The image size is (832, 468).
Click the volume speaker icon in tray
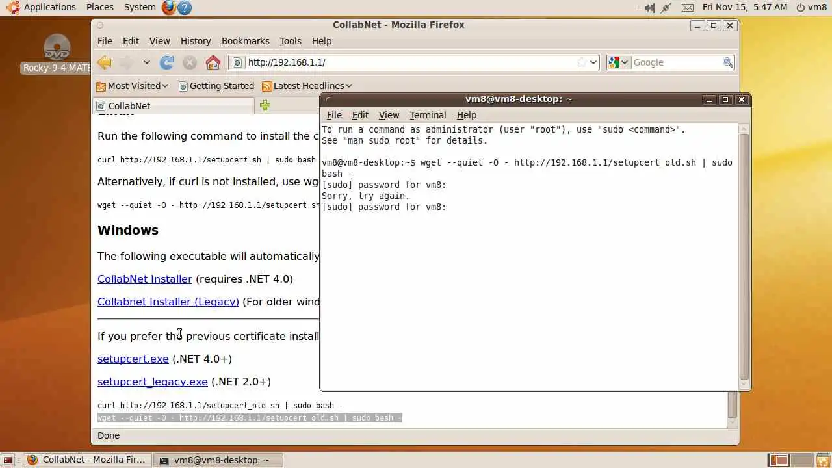649,7
